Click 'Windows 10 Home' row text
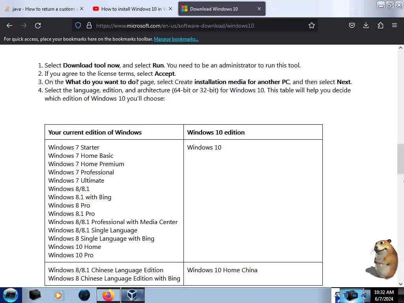404x303 pixels. click(75, 247)
